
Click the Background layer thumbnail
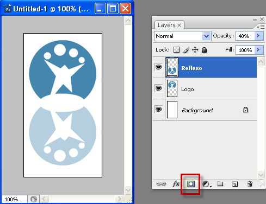click(x=172, y=110)
